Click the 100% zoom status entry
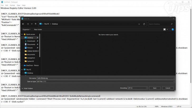 156,106
